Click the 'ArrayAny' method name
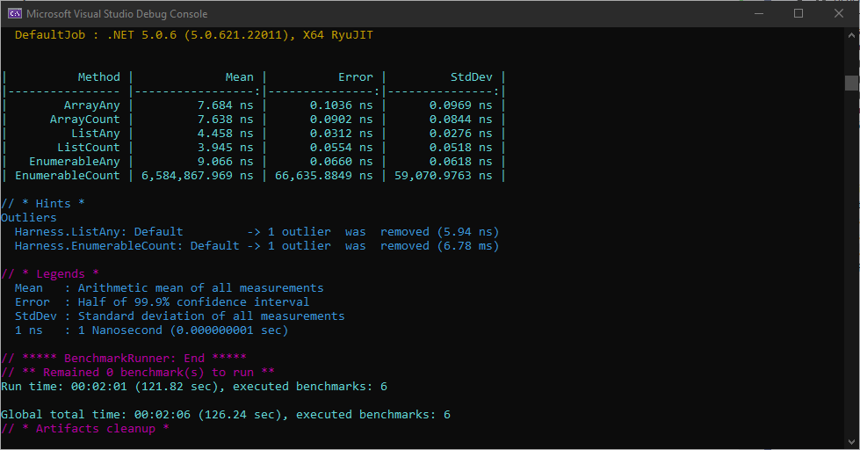 tap(91, 105)
